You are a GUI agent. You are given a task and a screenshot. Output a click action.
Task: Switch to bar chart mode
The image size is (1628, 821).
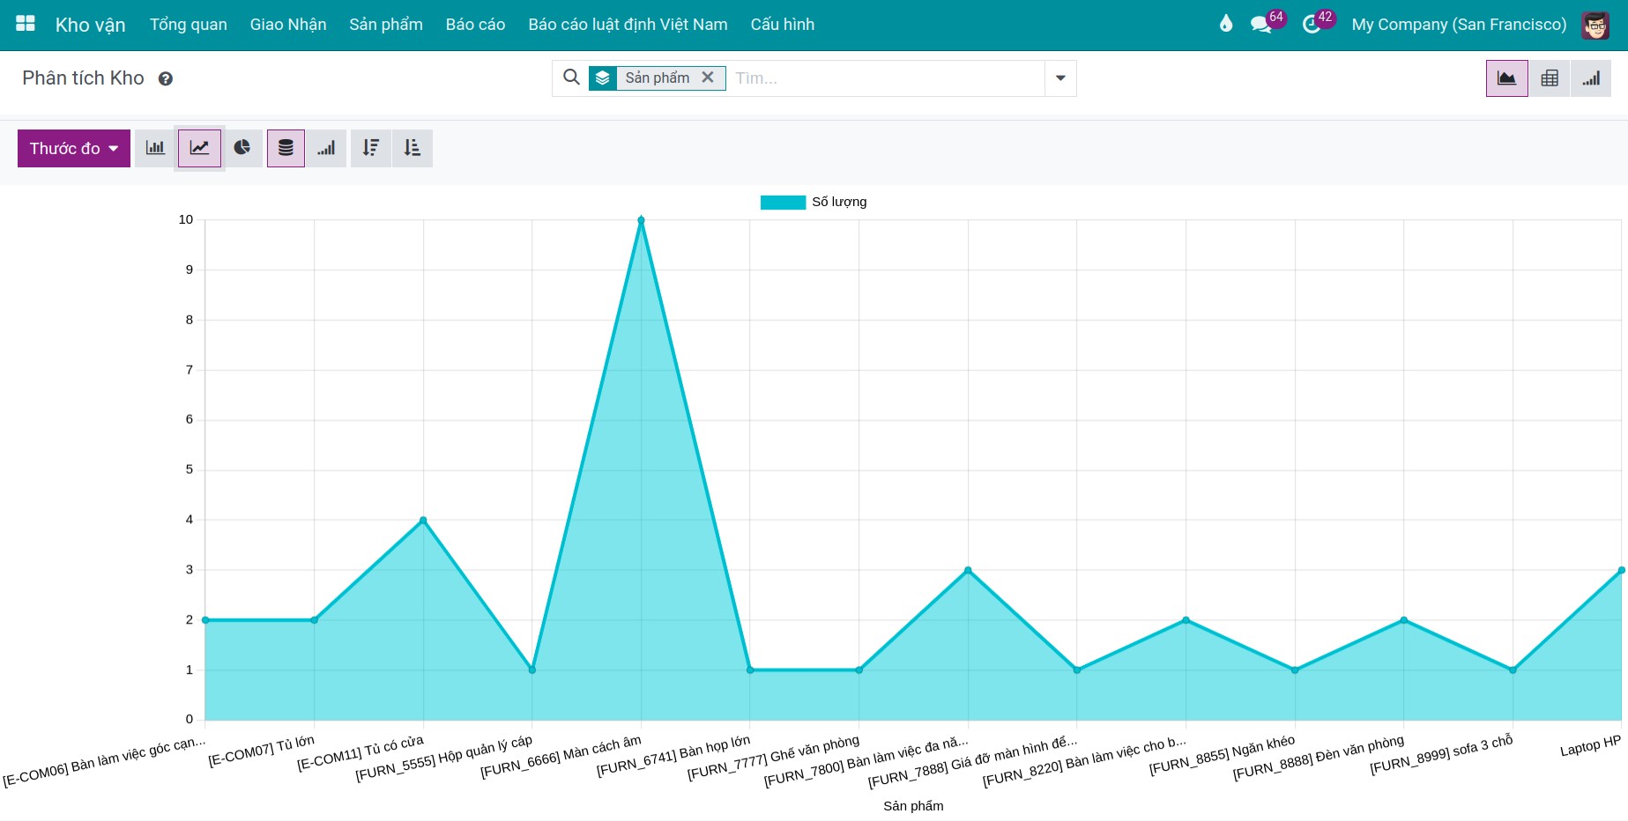[x=155, y=148]
